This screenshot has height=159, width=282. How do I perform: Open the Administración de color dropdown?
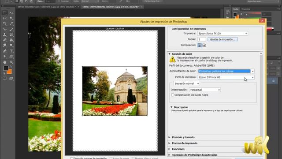(x=226, y=71)
